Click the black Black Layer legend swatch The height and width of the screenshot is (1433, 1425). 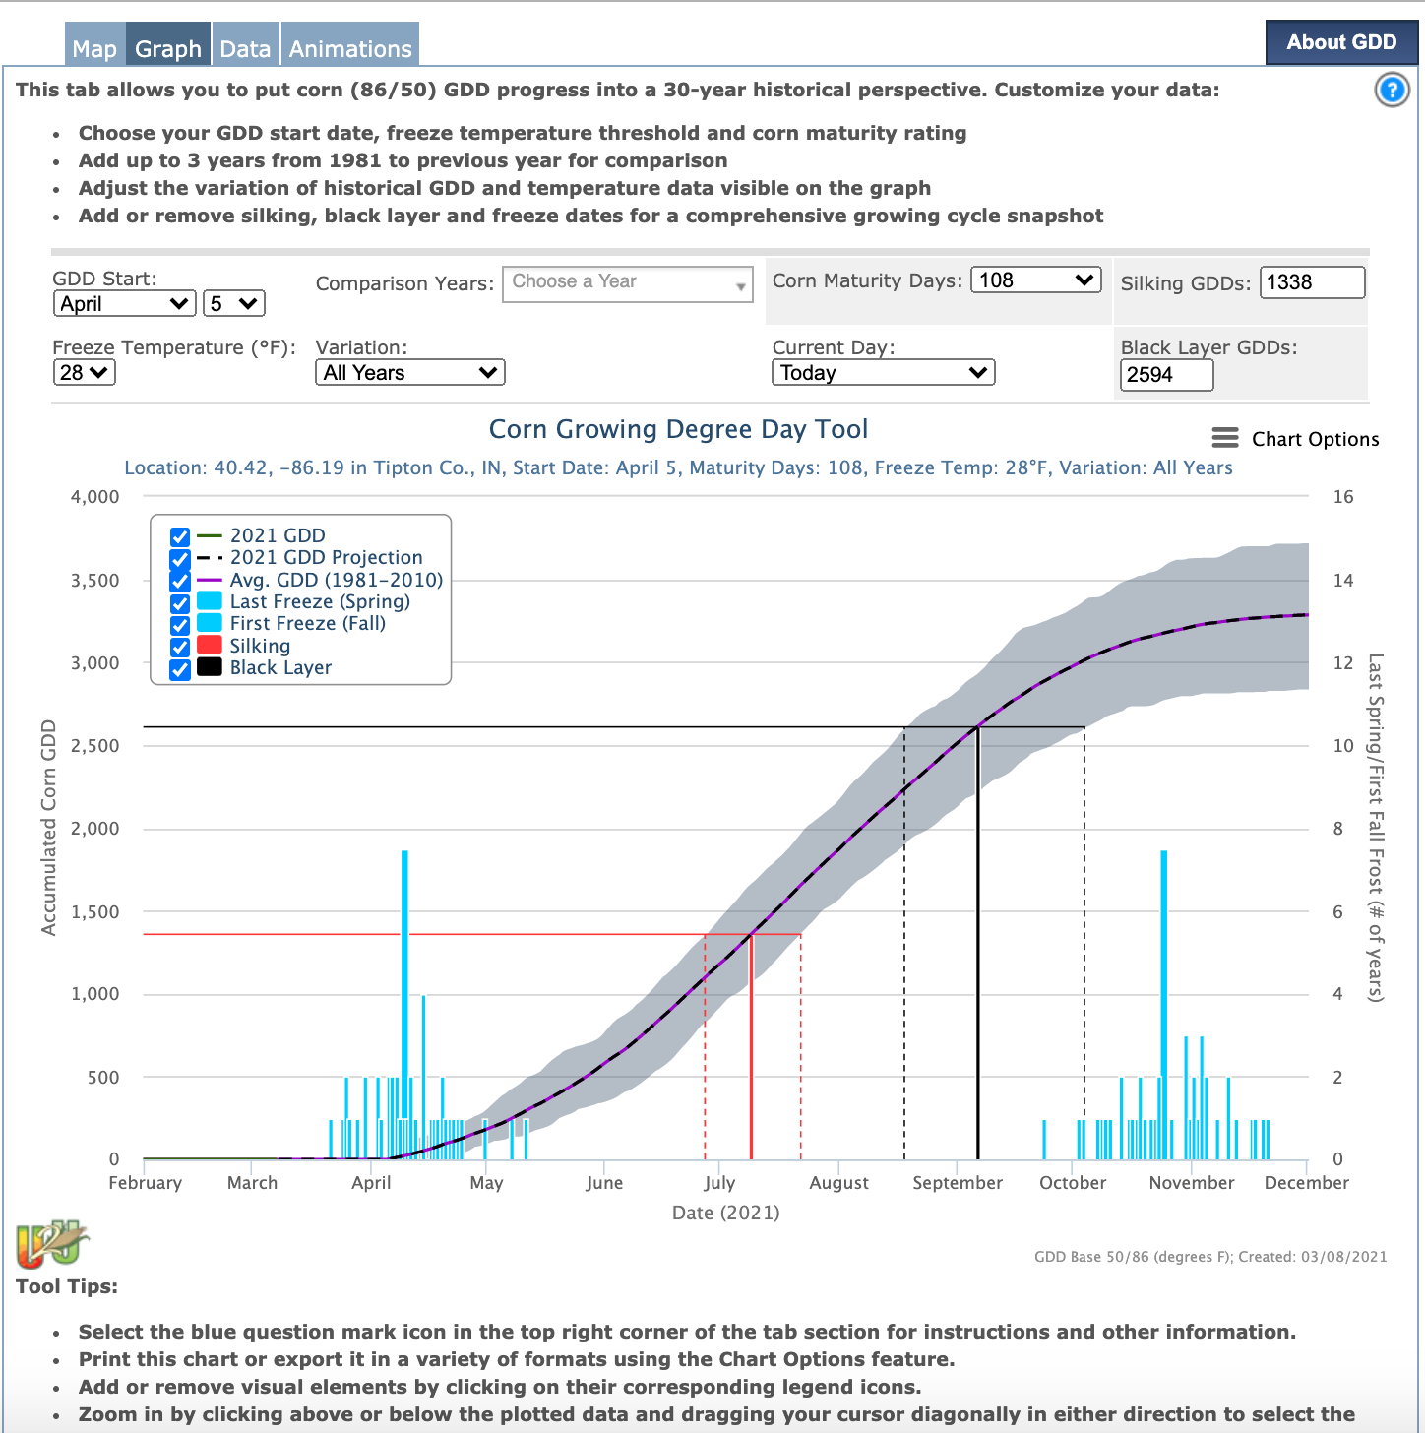pos(209,667)
